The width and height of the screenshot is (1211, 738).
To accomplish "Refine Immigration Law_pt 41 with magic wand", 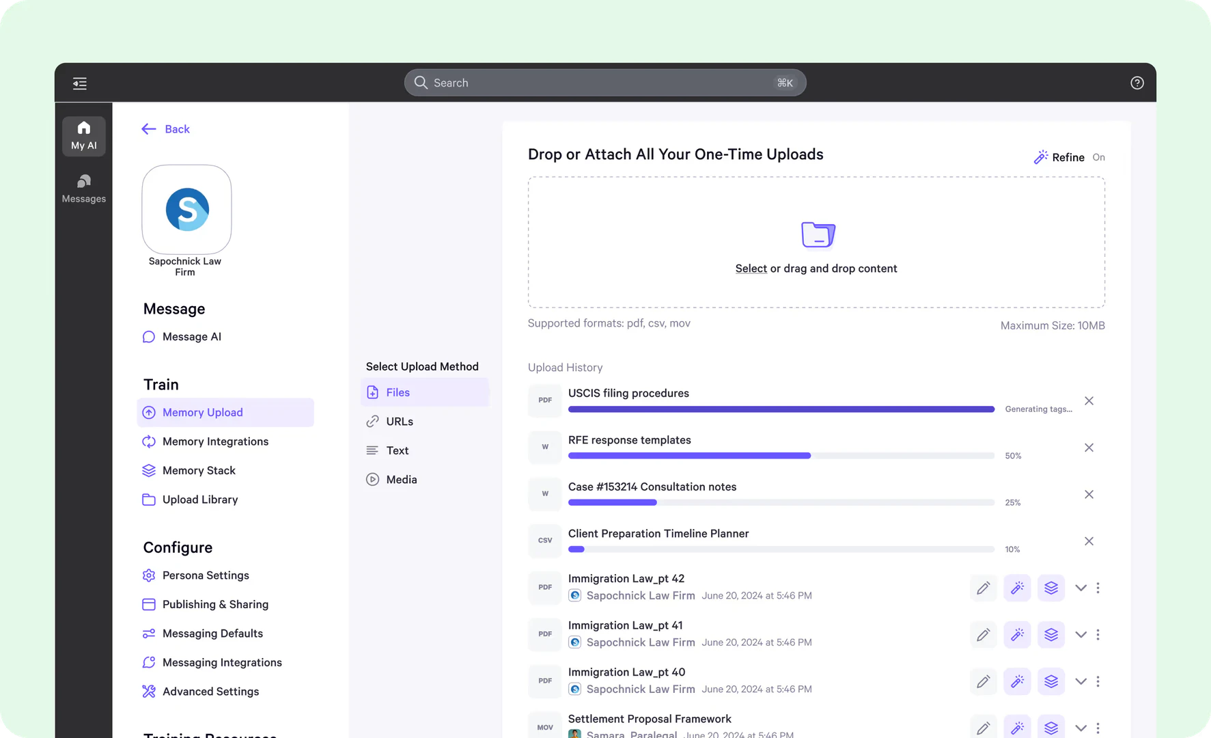I will tap(1016, 635).
